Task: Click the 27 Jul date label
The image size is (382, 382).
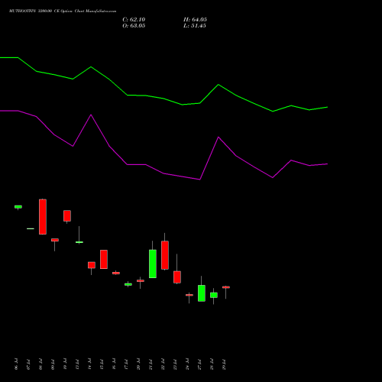Action: [199, 364]
